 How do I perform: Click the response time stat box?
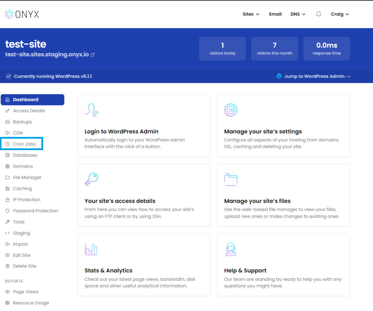click(x=327, y=49)
